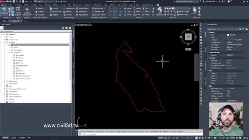This screenshot has width=249, height=140.
Task: Switch to Layout2 tab
Action: [22, 138]
